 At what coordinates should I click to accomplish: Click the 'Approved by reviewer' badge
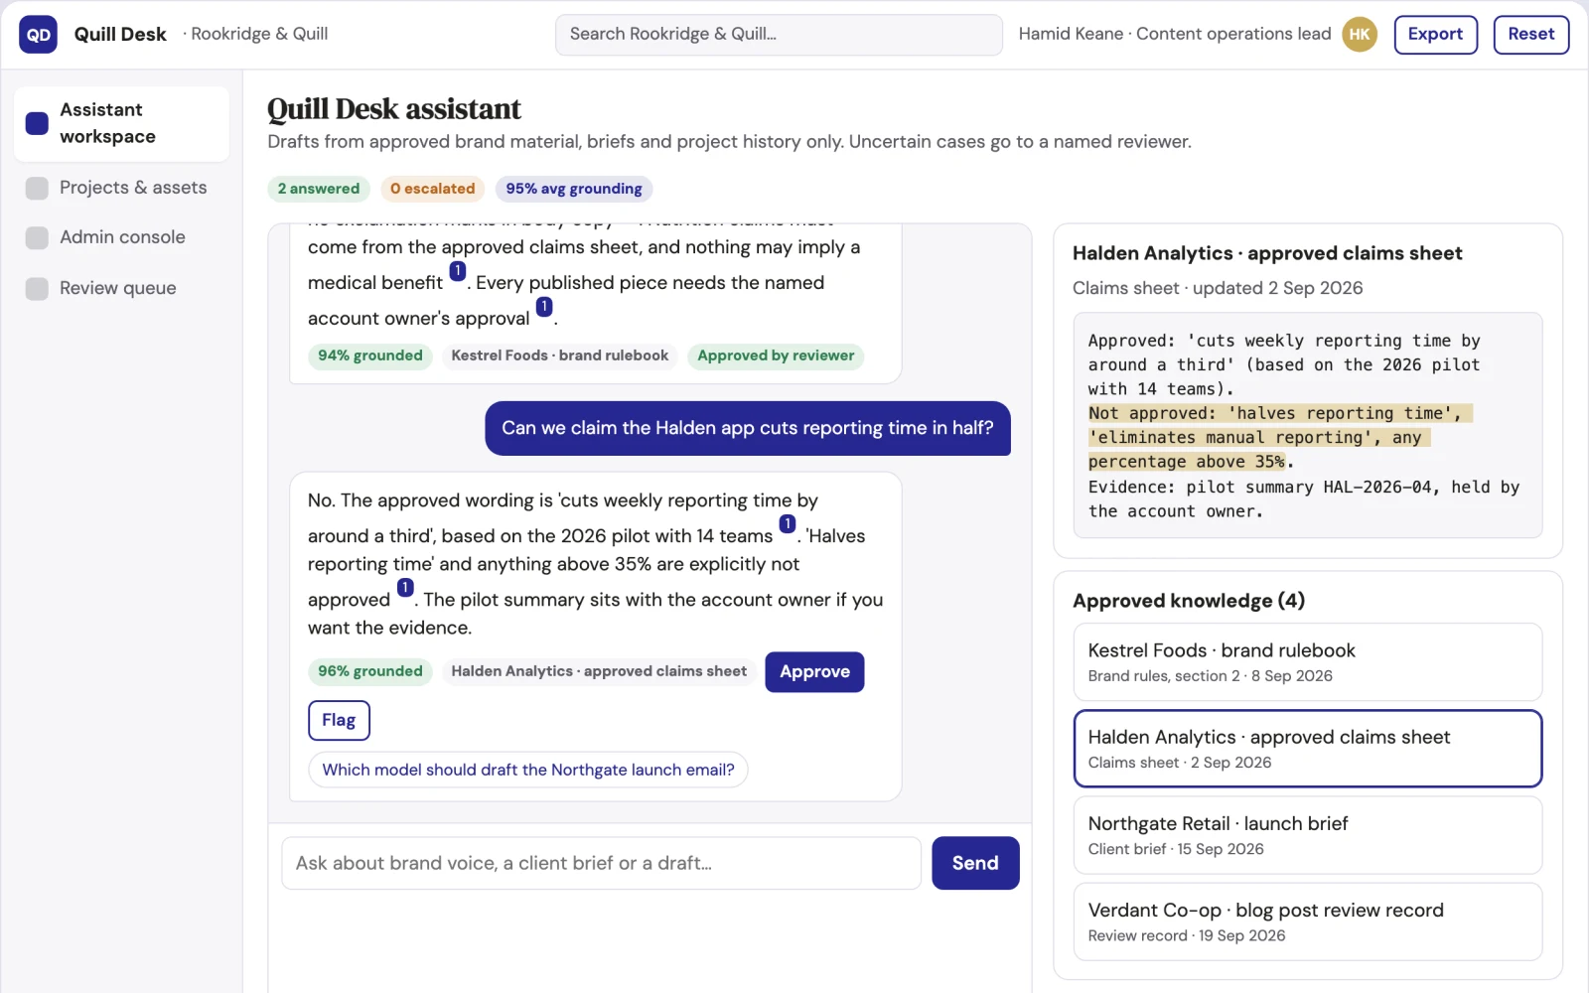pyautogui.click(x=776, y=355)
